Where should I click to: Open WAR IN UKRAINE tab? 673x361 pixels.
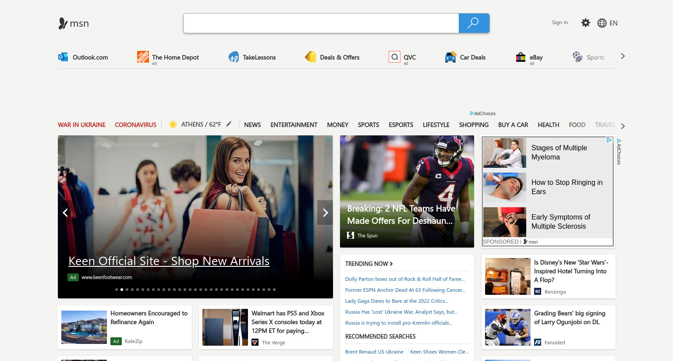81,125
